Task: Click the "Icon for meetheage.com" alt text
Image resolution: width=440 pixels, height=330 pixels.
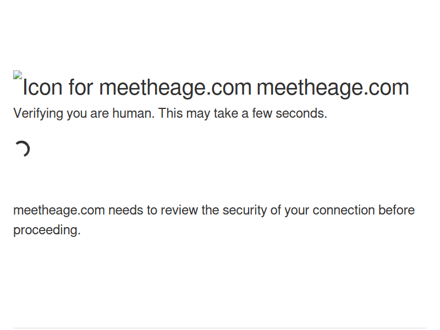Action: pyautogui.click(x=136, y=87)
